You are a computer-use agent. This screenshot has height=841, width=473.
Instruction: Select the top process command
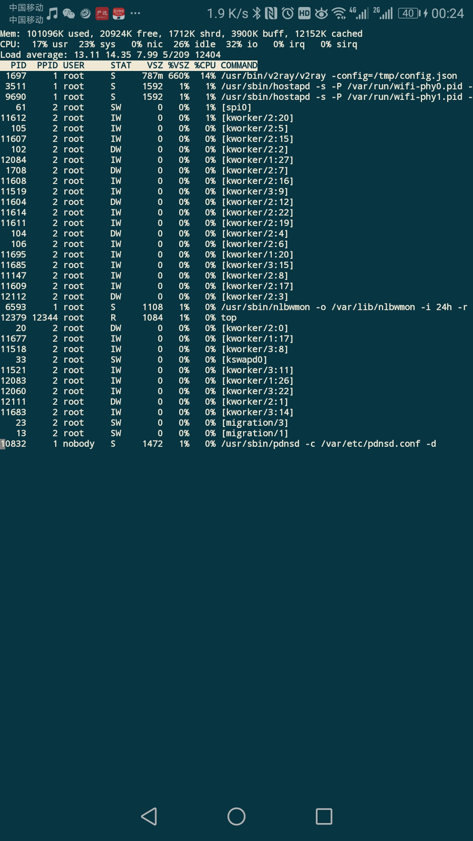229,318
